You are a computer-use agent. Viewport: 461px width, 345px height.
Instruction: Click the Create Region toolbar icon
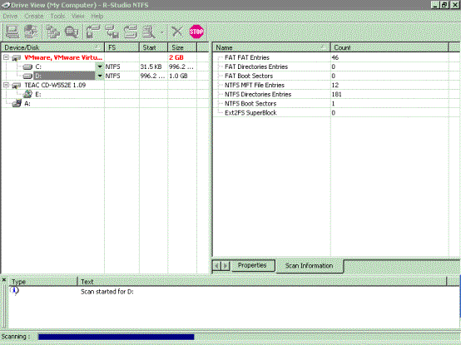pyautogui.click(x=131, y=32)
